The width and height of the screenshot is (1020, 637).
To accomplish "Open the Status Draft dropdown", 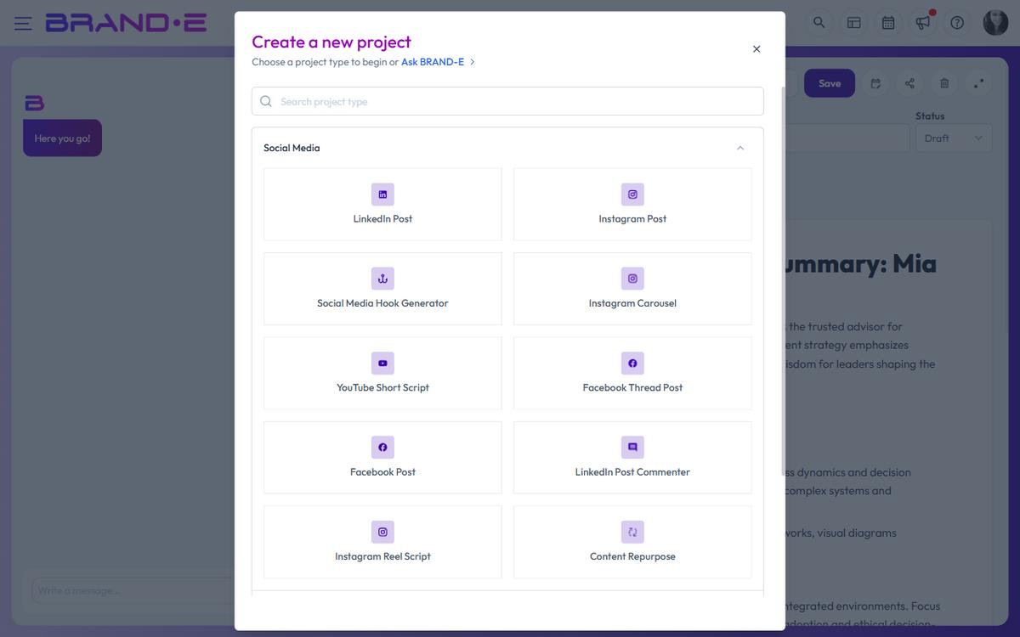I will coord(954,138).
